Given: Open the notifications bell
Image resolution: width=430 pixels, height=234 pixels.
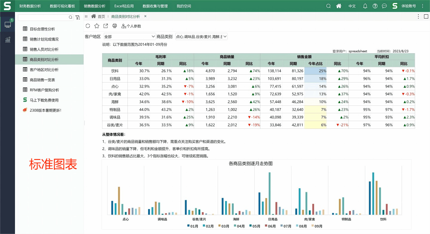Looking at the screenshot, I should tap(365, 6).
